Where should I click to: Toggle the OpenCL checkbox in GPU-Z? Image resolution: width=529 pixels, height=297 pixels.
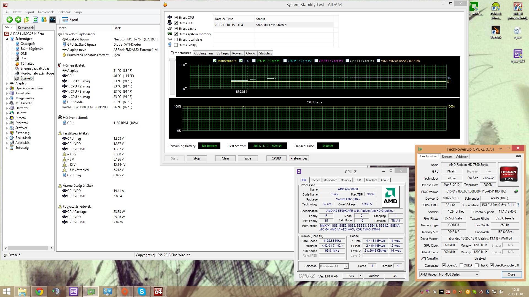click(x=444, y=265)
